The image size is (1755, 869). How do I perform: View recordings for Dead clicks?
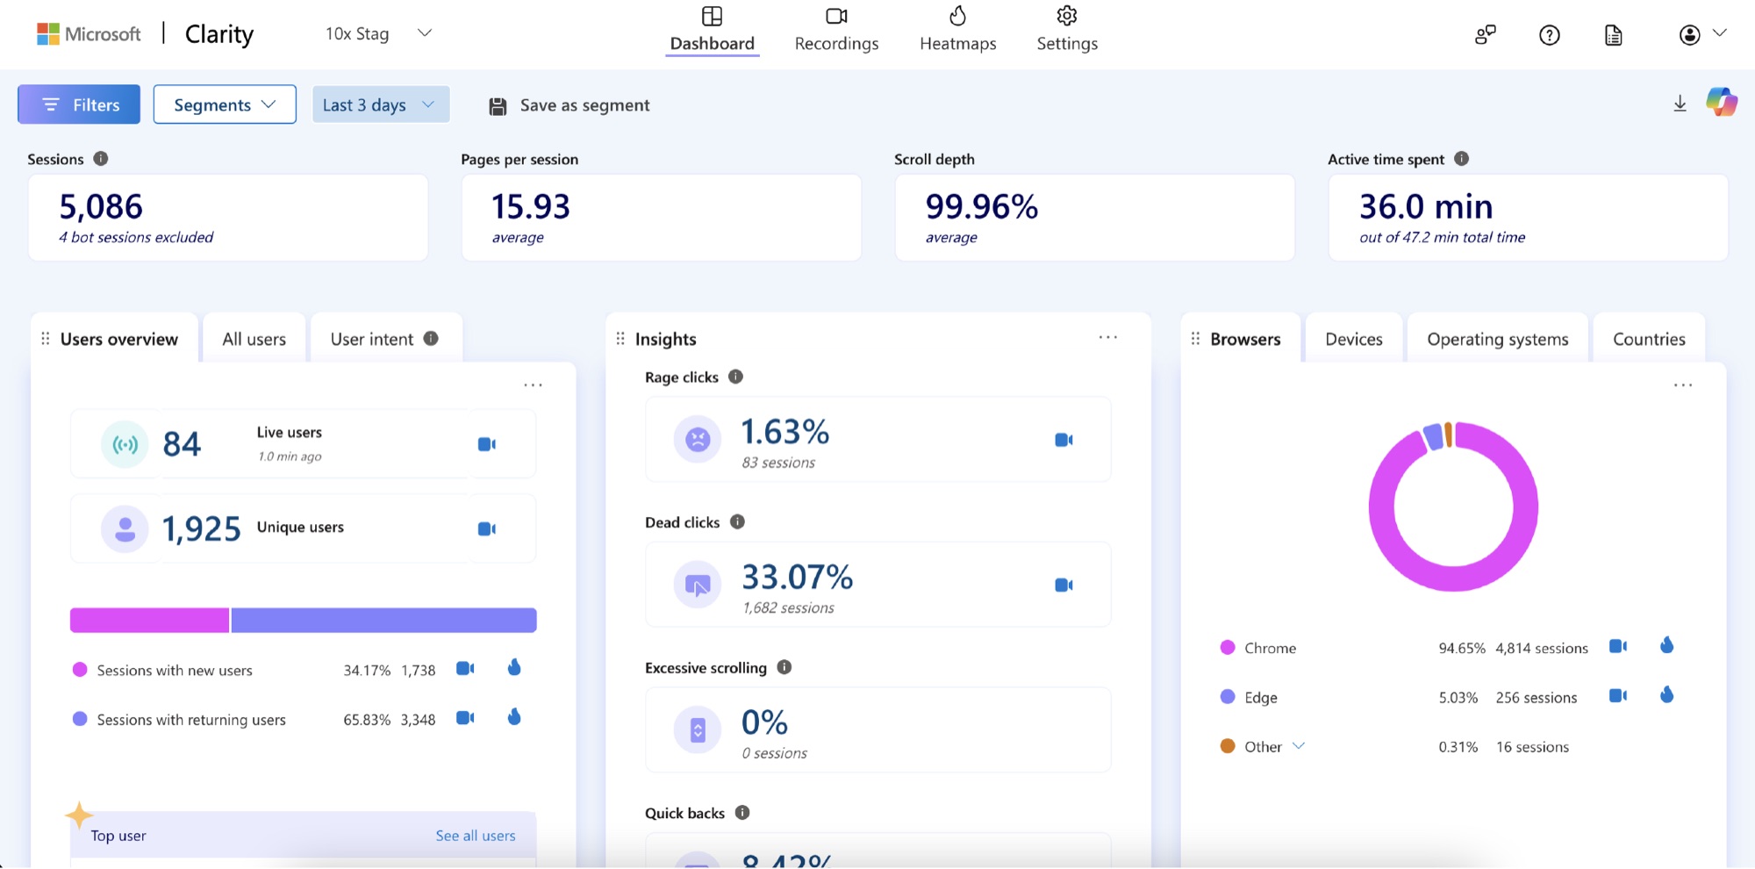tap(1064, 585)
